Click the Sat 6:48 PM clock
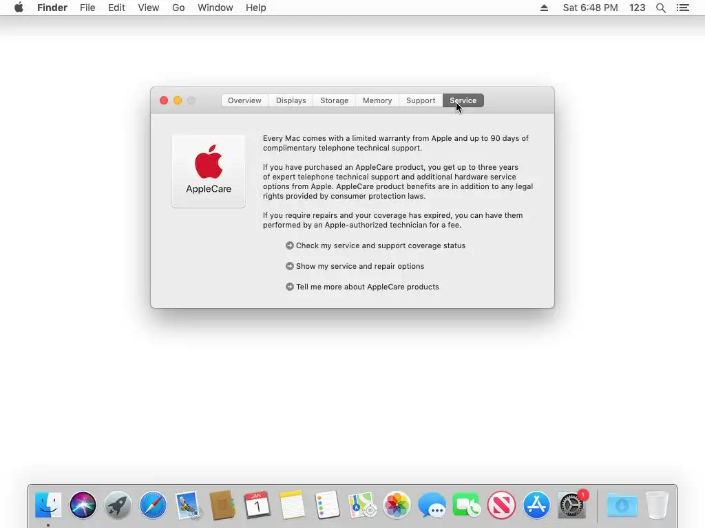705x528 pixels. click(590, 8)
